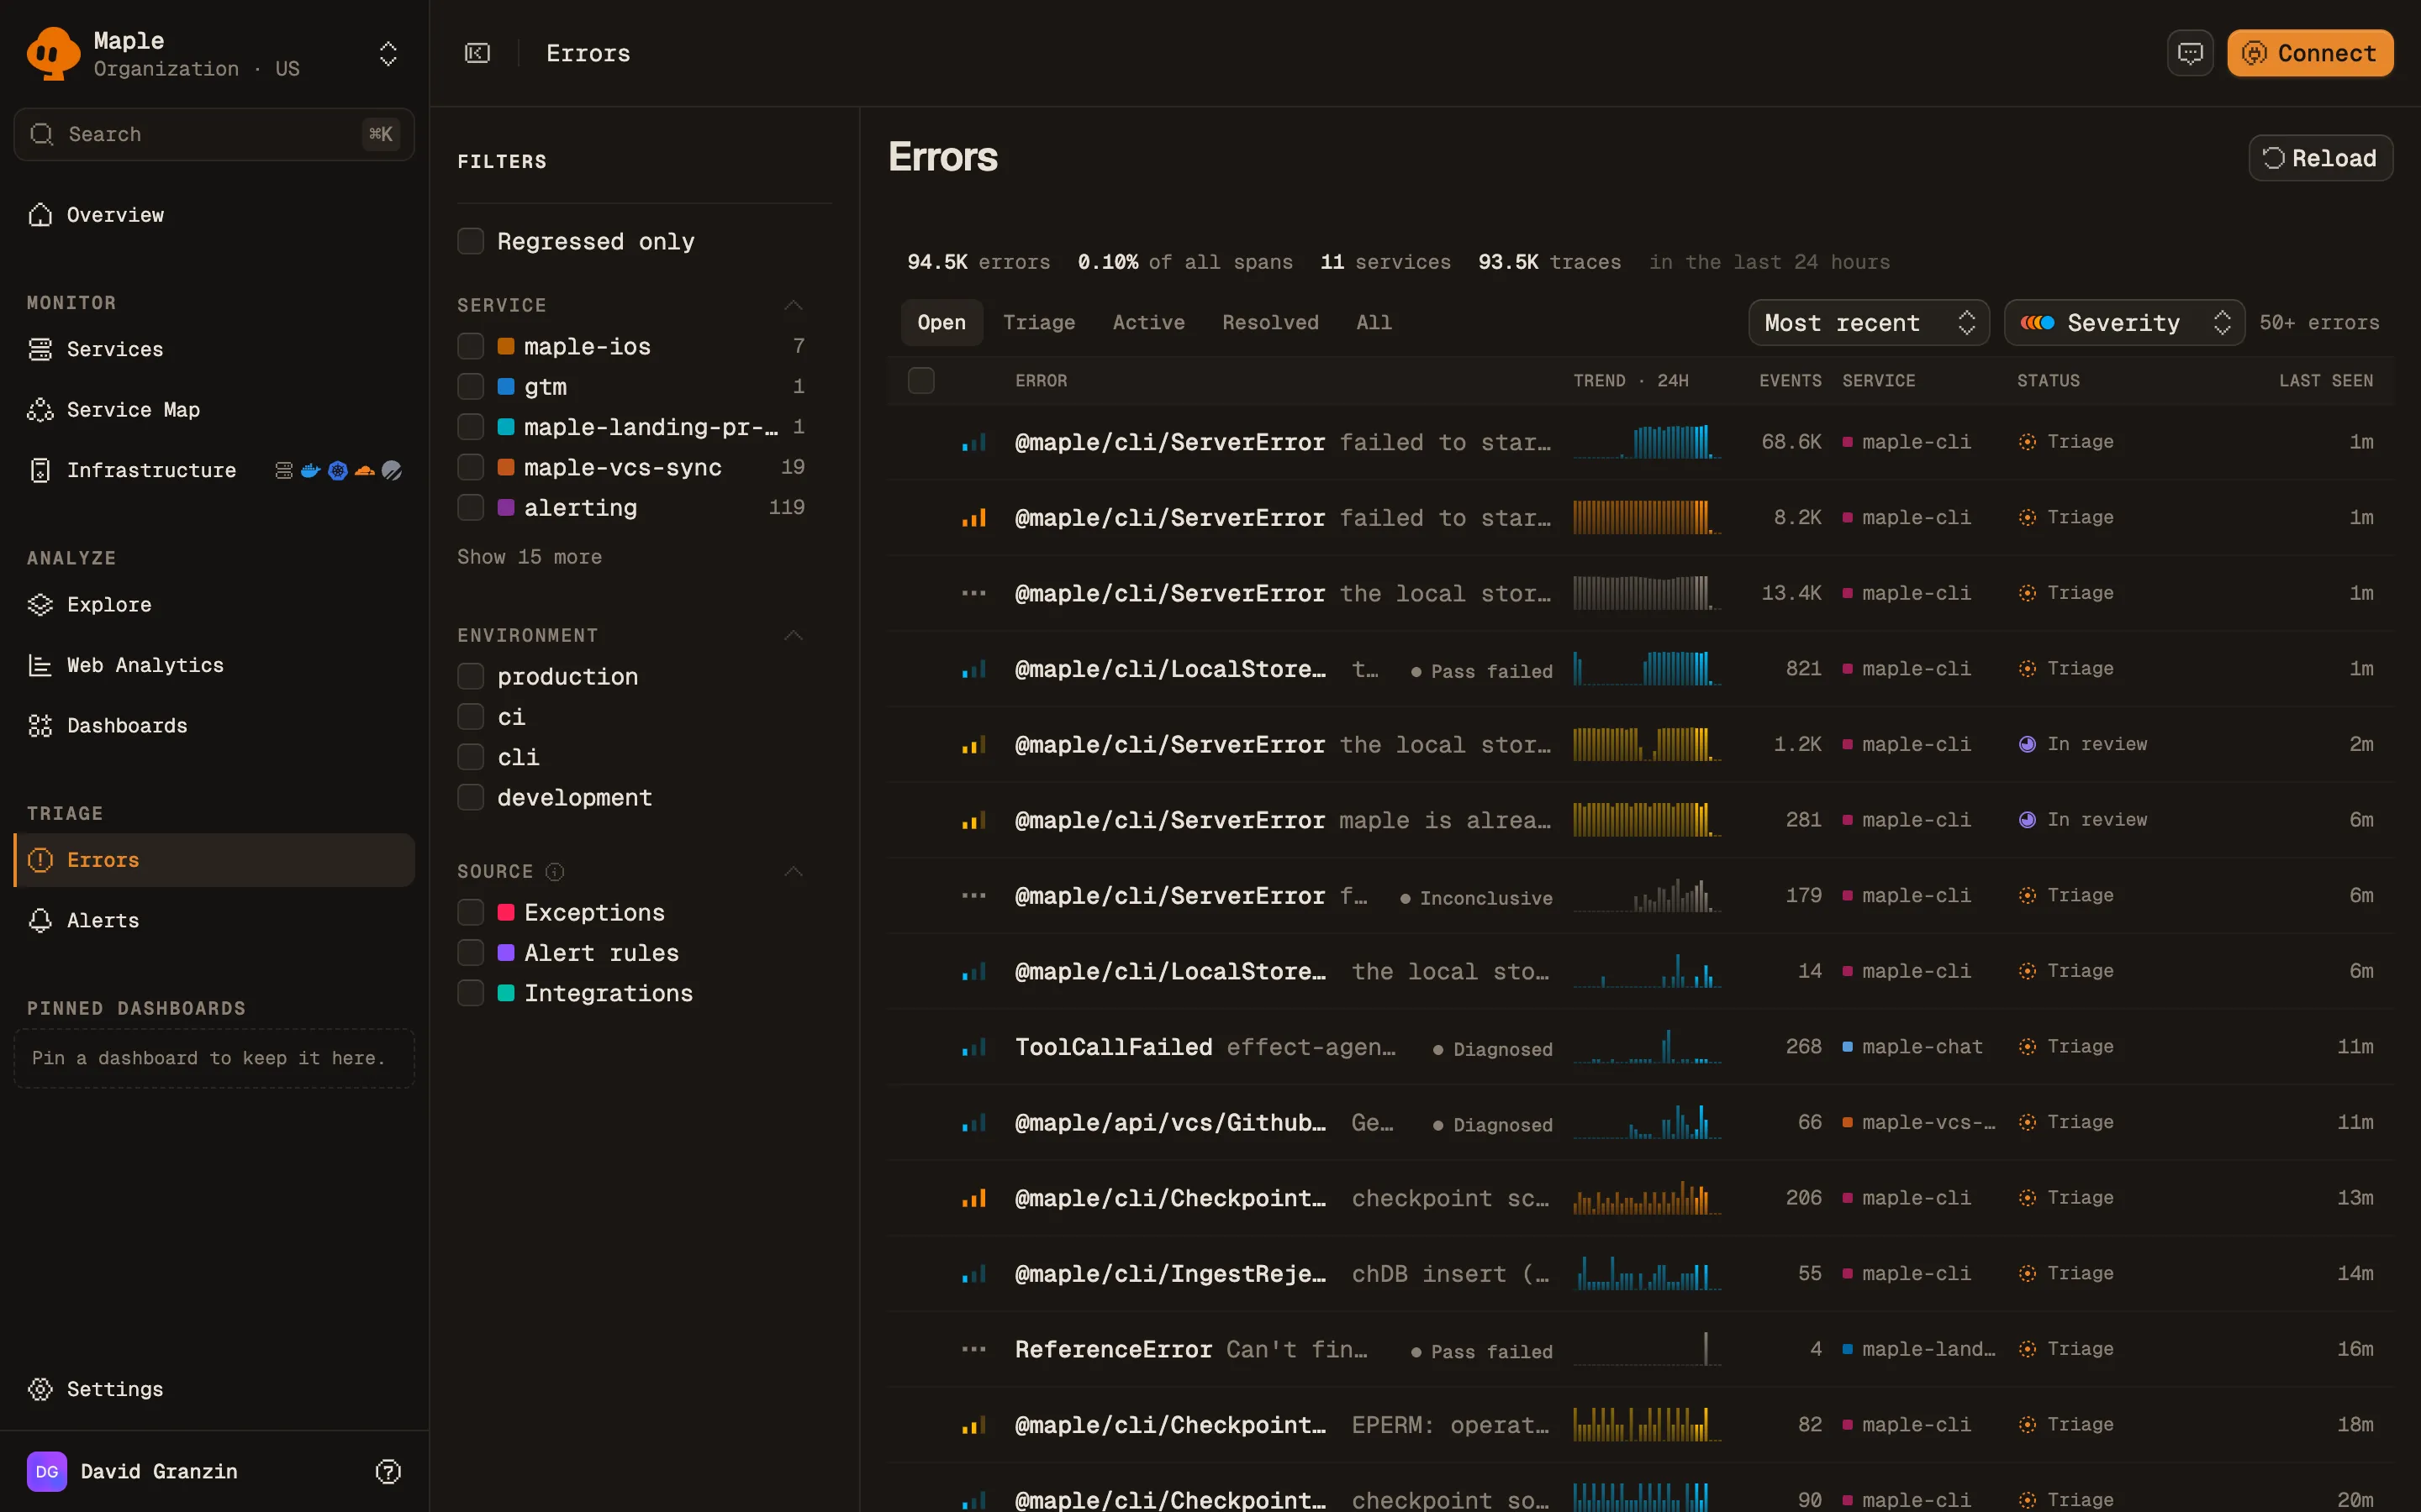Click the 68.6K events trend chart
2421x1512 pixels.
[1647, 441]
